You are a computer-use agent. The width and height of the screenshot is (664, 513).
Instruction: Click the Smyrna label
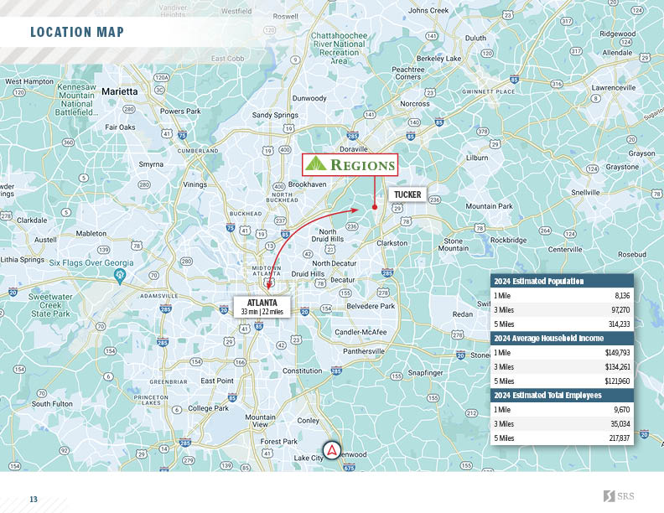pyautogui.click(x=151, y=164)
